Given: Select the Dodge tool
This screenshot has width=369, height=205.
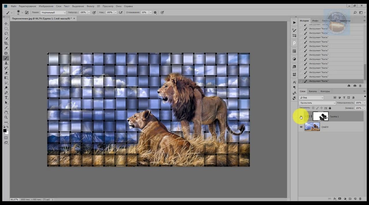Looking at the screenshot, I should 6,88.
